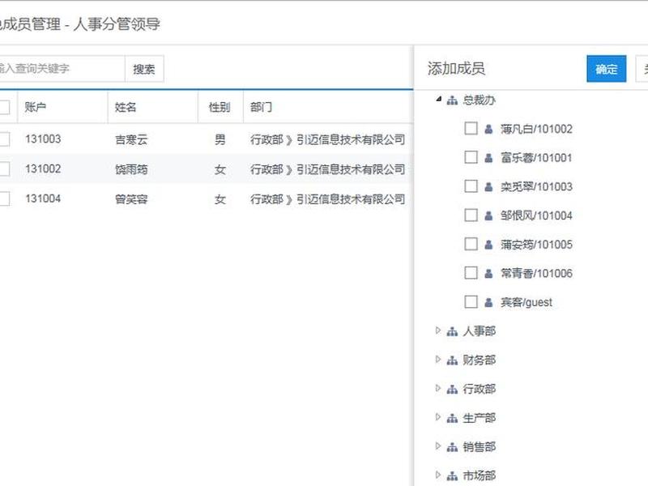The image size is (648, 486).
Task: Expand the 行政部 tree node arrow
Action: (438, 388)
